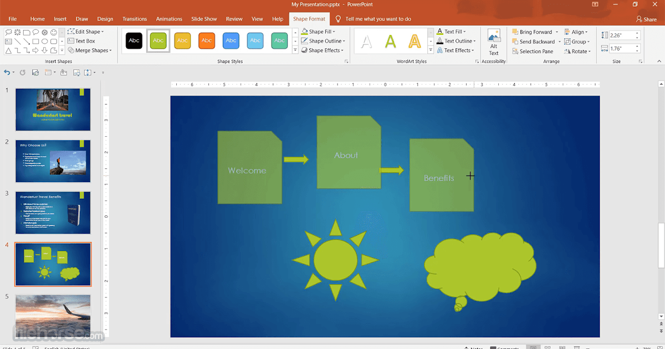Expand the Shape Styles gallery
Viewport: 665px width, 349px height.
click(x=295, y=50)
